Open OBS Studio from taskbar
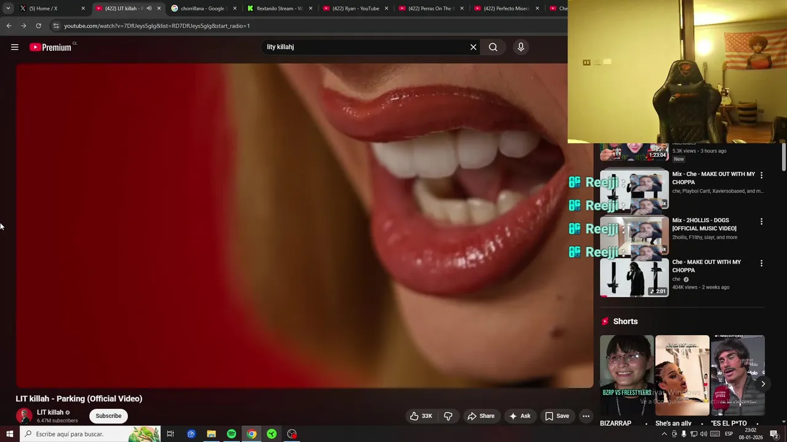The height and width of the screenshot is (442, 787). pos(292,434)
